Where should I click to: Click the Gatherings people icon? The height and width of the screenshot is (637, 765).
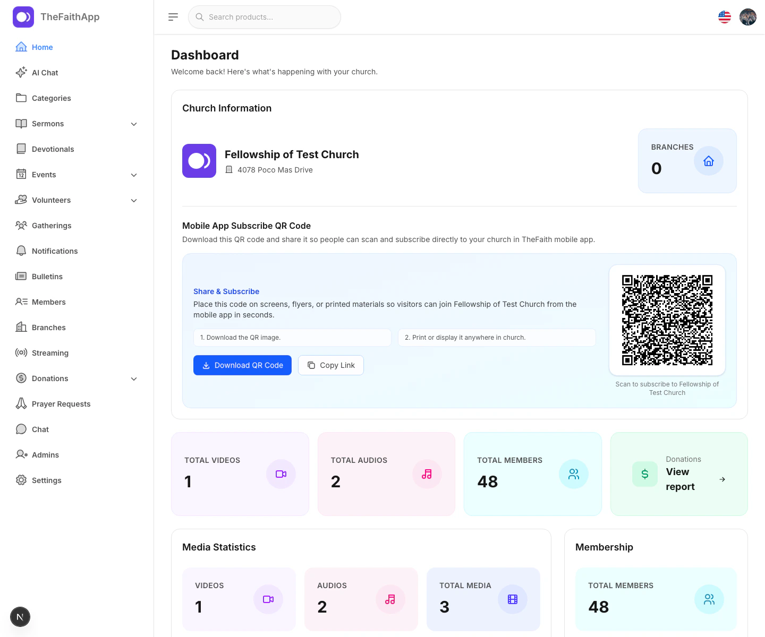coord(21,225)
